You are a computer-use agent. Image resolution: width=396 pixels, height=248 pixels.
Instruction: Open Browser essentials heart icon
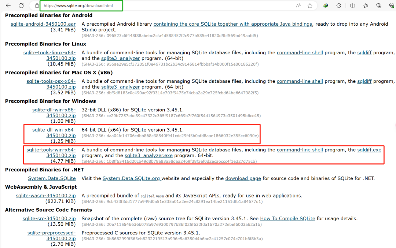pyautogui.click(x=392, y=5)
